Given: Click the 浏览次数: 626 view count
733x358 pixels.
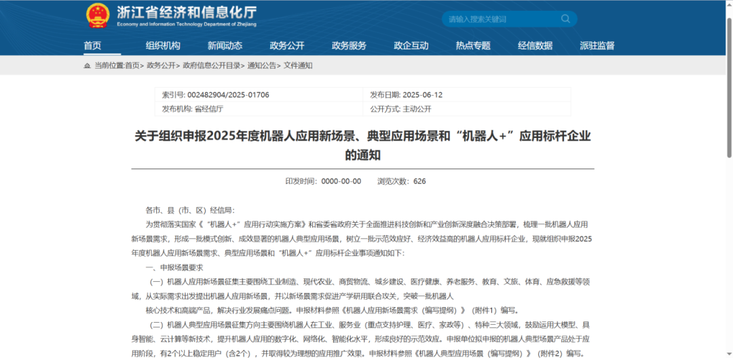Looking at the screenshot, I should [x=402, y=181].
